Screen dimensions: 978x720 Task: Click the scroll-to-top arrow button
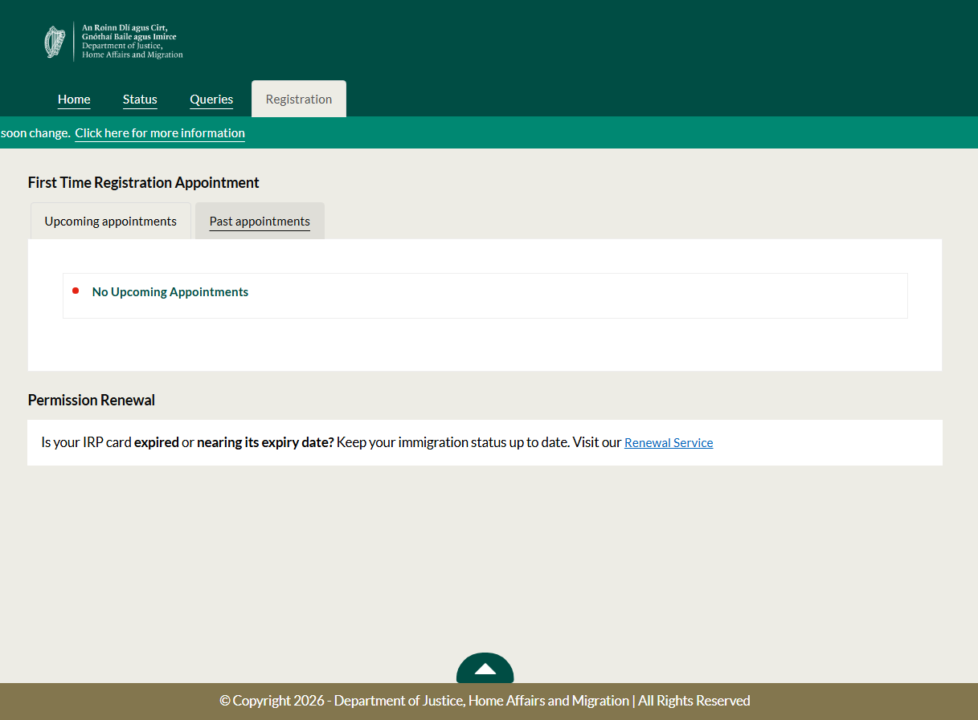(485, 668)
